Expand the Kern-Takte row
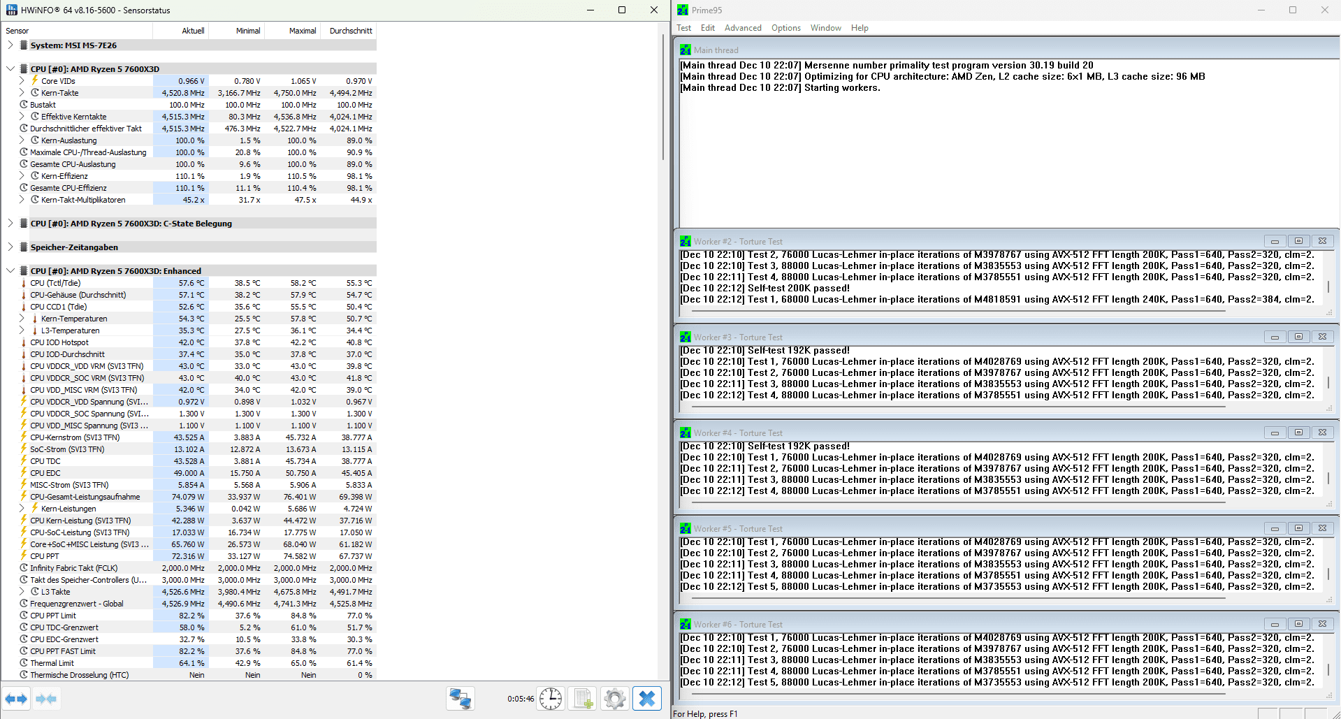Image resolution: width=1341 pixels, height=719 pixels. 22,93
